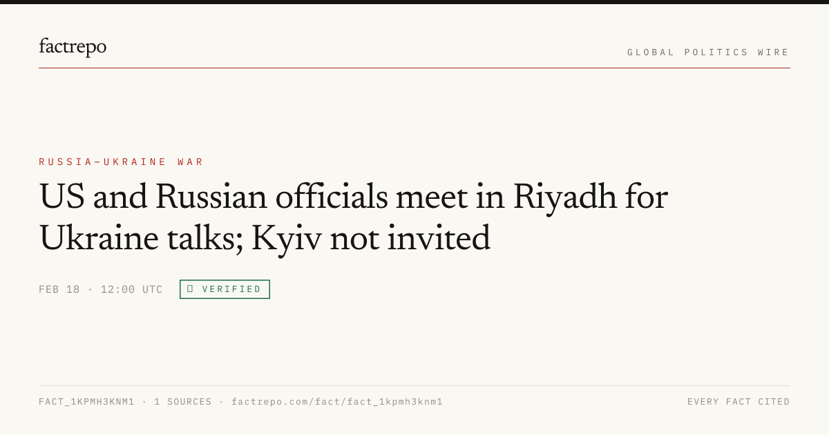
Task: Open the RUSSIA–UKRAINE WAR category tag
Action: (122, 162)
